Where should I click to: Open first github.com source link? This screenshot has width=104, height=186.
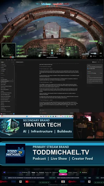tap(95, 78)
